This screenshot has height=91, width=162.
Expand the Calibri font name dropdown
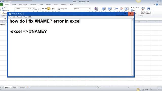point(28,9)
